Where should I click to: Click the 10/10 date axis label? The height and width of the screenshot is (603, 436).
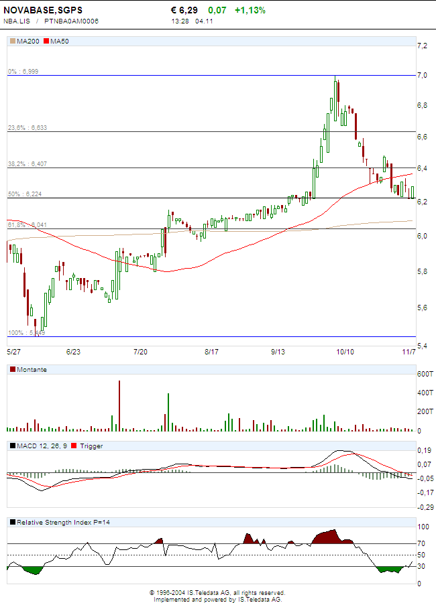point(345,352)
